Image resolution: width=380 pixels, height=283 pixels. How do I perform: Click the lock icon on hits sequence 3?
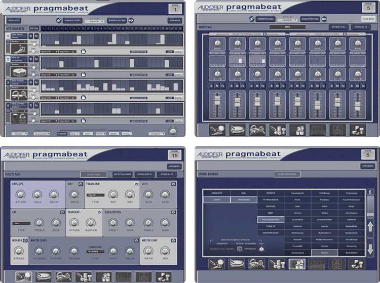click(x=83, y=98)
